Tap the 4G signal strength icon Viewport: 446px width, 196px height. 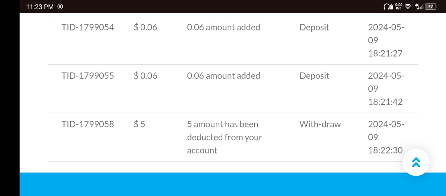(419, 7)
